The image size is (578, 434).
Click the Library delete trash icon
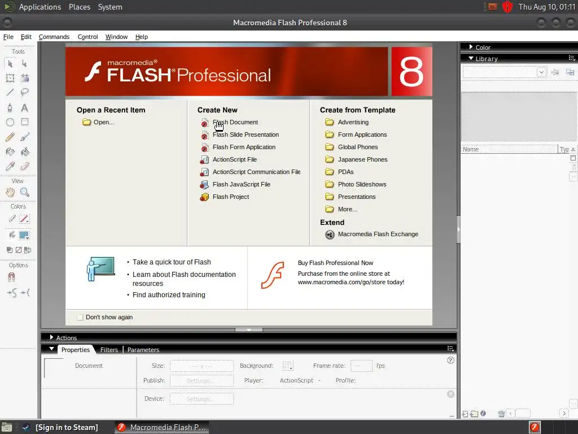[501, 414]
